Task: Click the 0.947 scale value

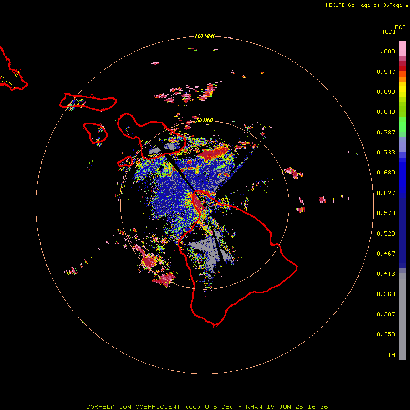Action: (x=386, y=72)
